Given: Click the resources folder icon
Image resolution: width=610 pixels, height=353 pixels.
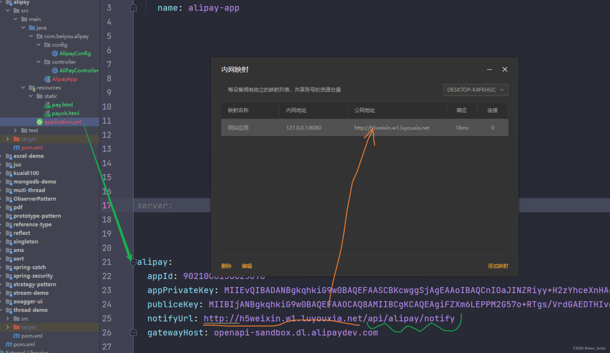Looking at the screenshot, I should click(x=32, y=88).
